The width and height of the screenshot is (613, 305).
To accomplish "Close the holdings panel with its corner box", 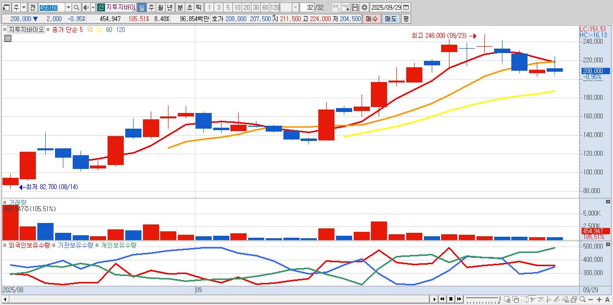I will 608,244.
